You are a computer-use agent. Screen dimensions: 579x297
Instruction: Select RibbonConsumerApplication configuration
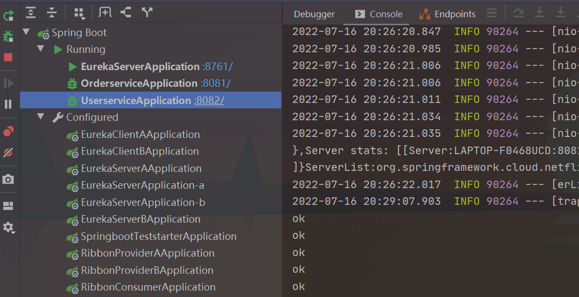pos(148,287)
